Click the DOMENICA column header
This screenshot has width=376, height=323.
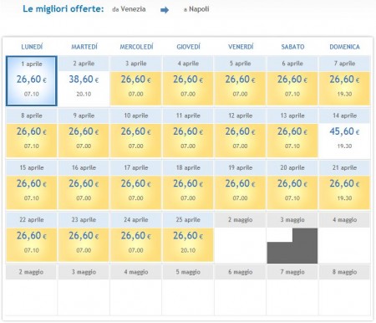coord(344,47)
